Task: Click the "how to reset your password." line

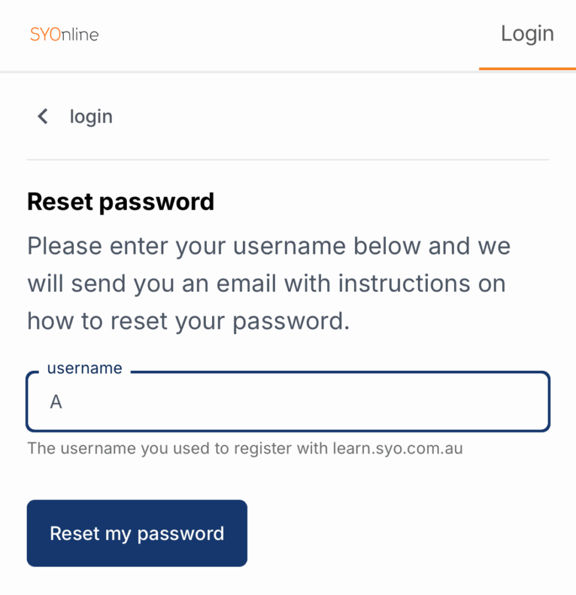Action: click(x=188, y=321)
